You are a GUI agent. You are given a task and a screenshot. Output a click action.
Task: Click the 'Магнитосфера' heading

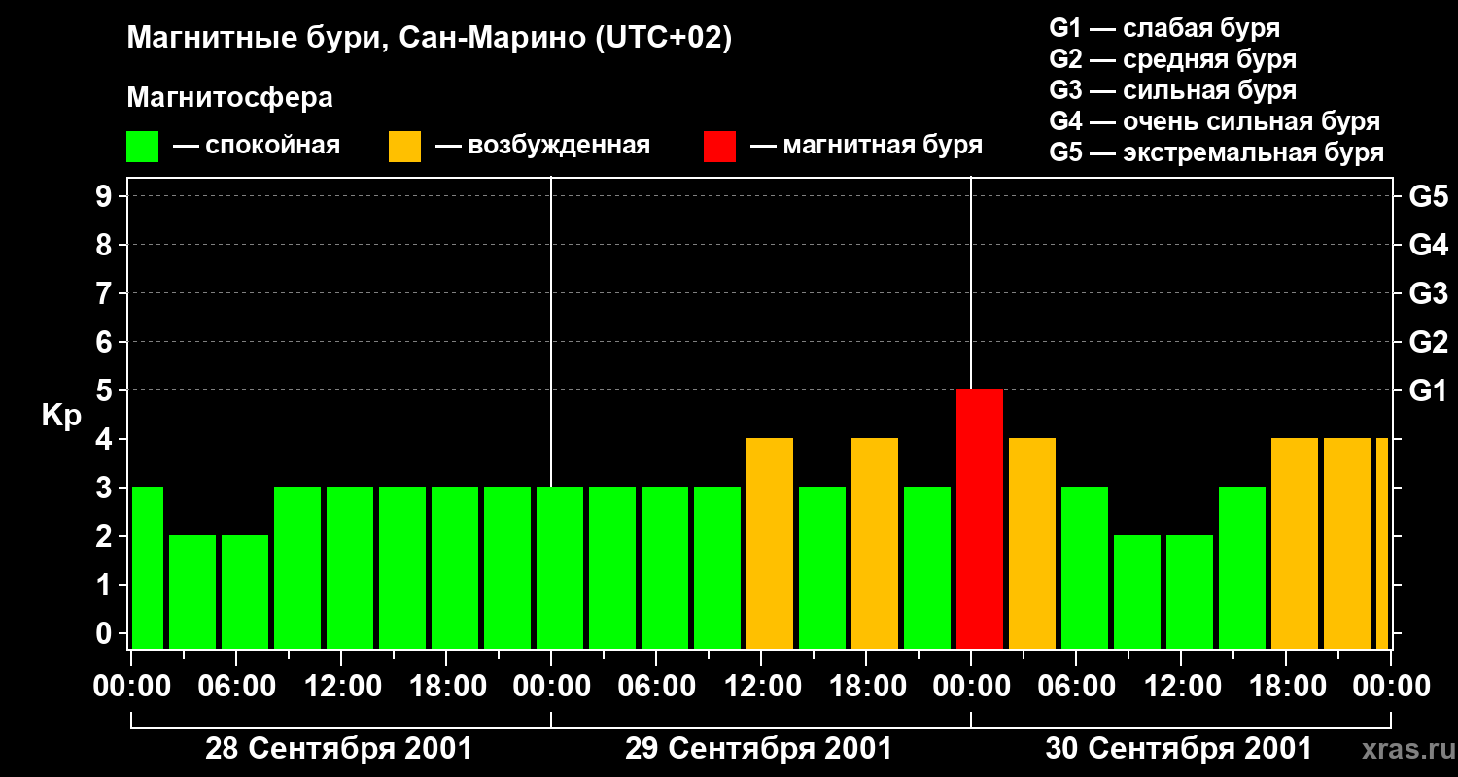(230, 98)
